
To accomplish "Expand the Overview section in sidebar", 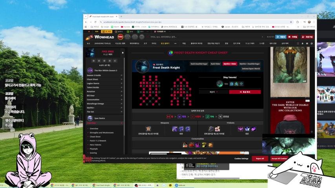I will [x=104, y=123].
